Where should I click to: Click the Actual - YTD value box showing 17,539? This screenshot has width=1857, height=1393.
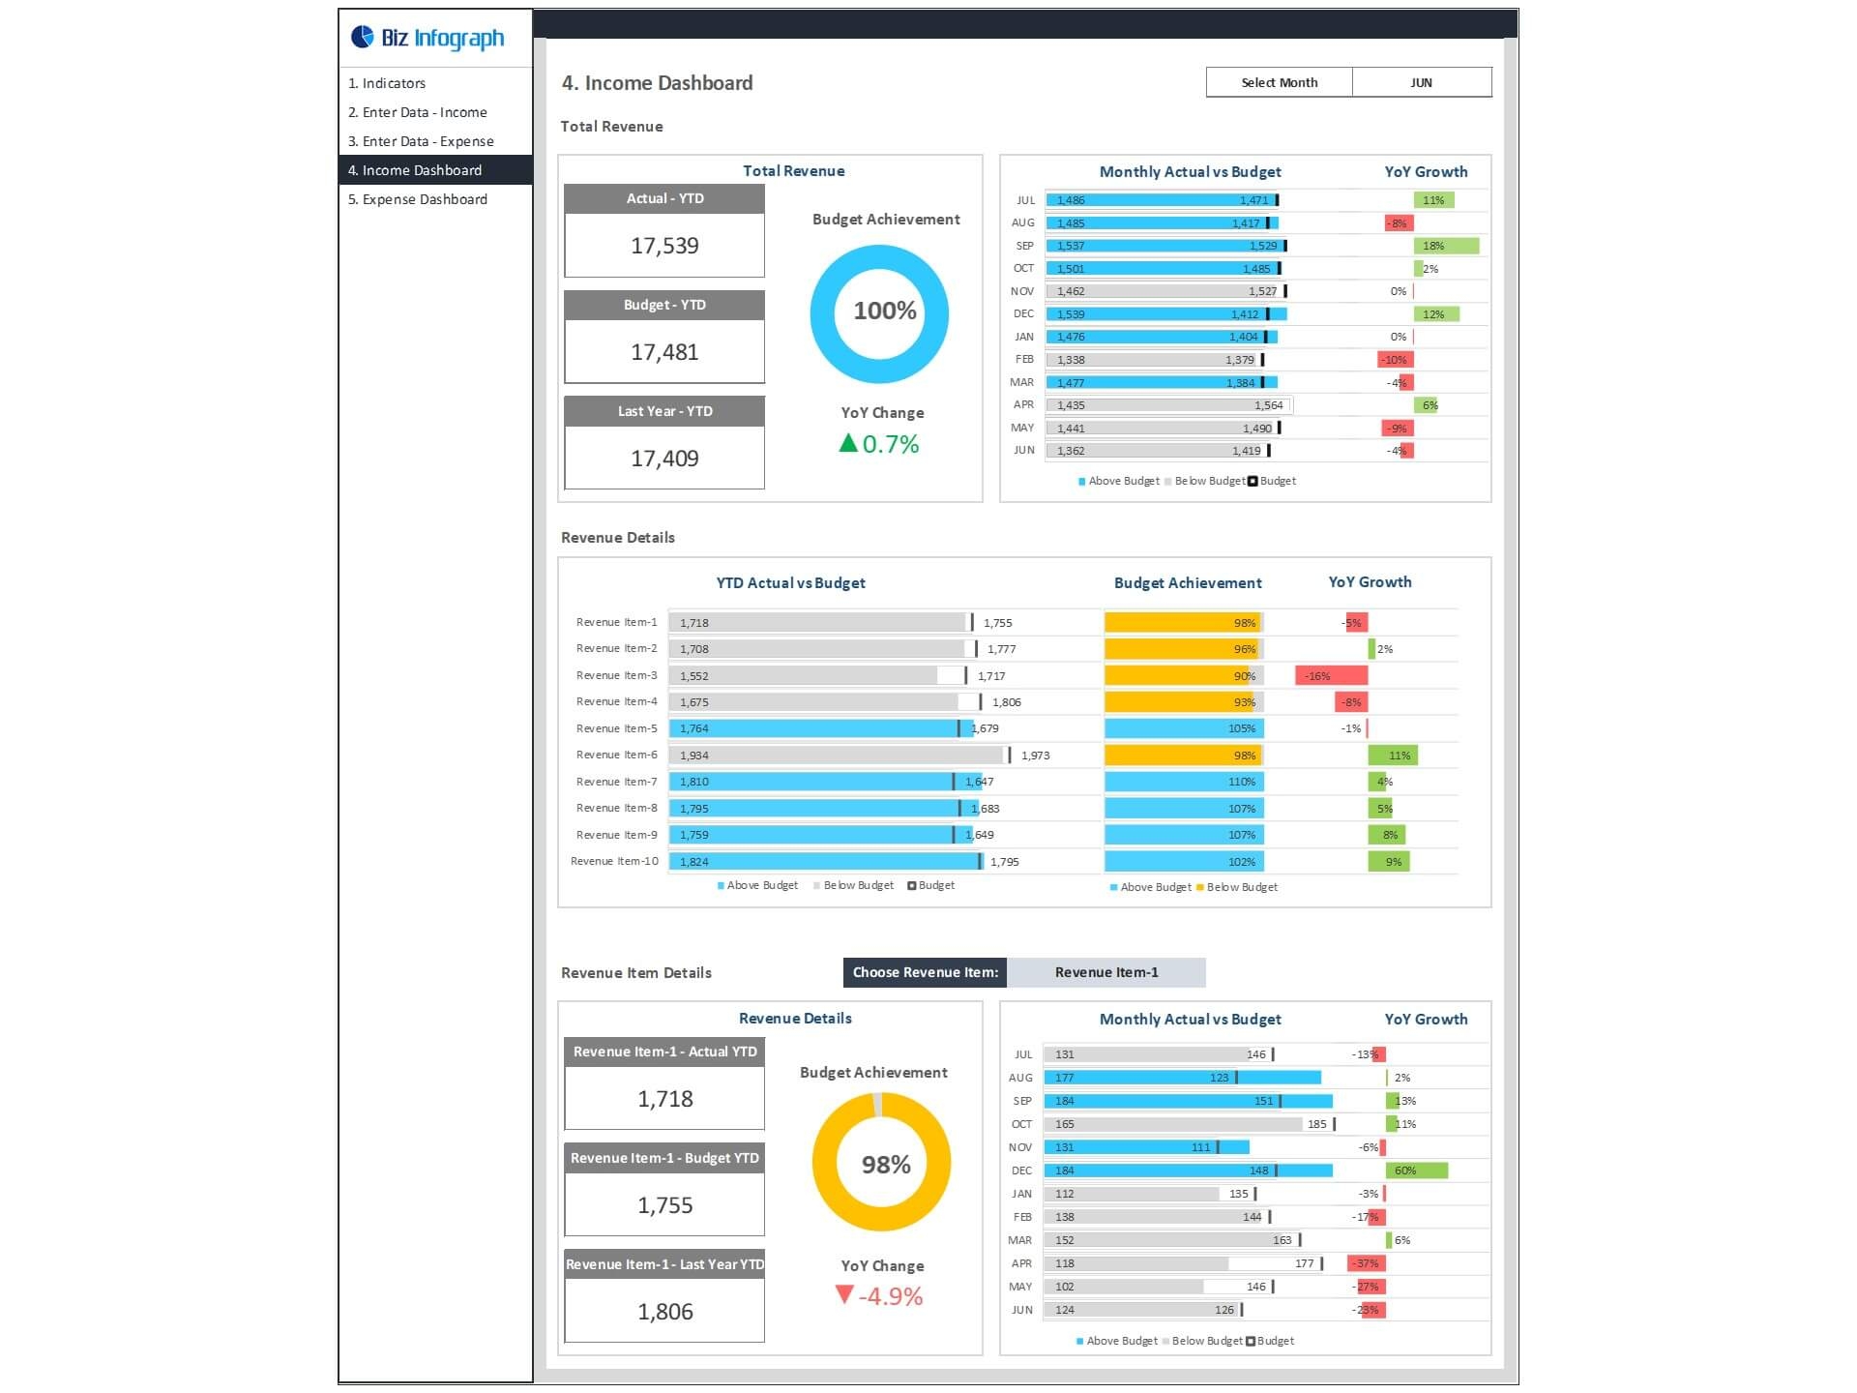(664, 246)
